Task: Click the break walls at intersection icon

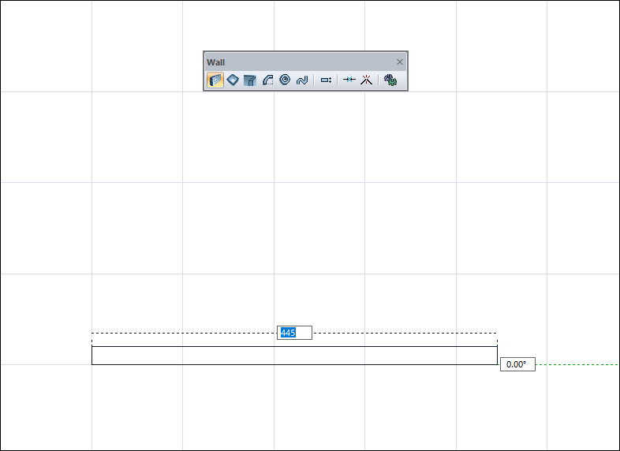Action: 365,80
